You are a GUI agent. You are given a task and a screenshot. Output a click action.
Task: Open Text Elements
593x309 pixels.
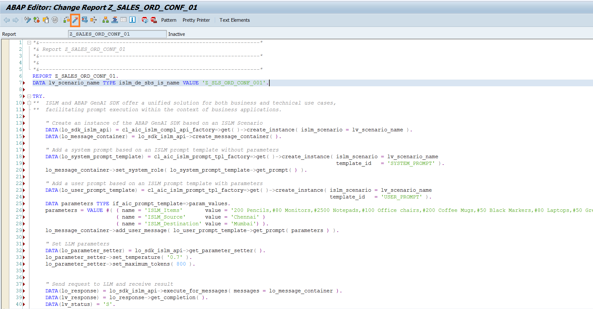coord(235,20)
